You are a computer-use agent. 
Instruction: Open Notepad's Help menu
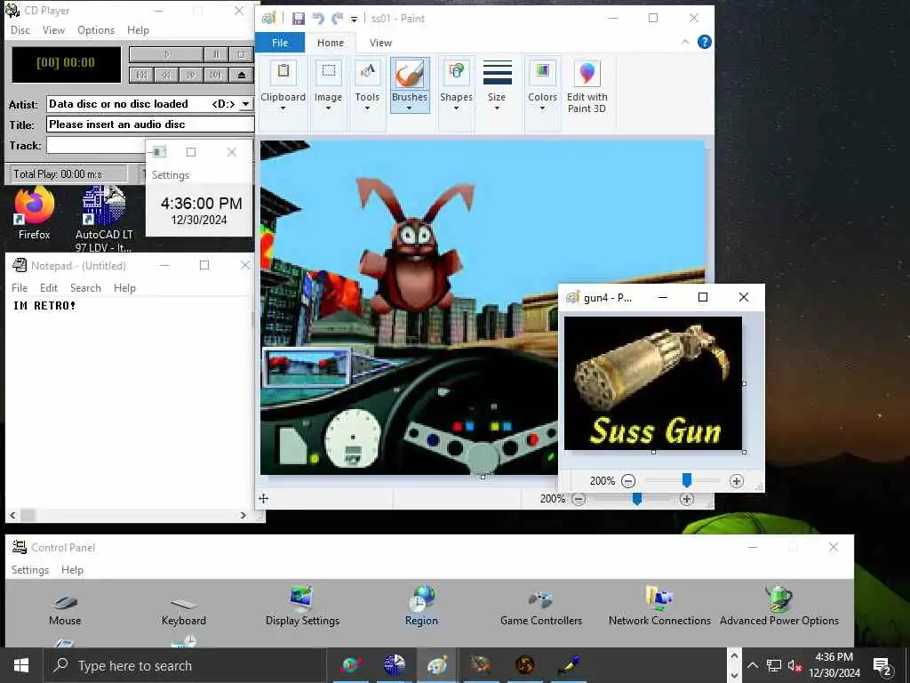(124, 288)
